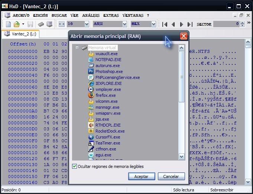Viewport: 253px width, 194px height.
Task: Select IEXPLORE.EXE process icon
Action: (x=91, y=83)
